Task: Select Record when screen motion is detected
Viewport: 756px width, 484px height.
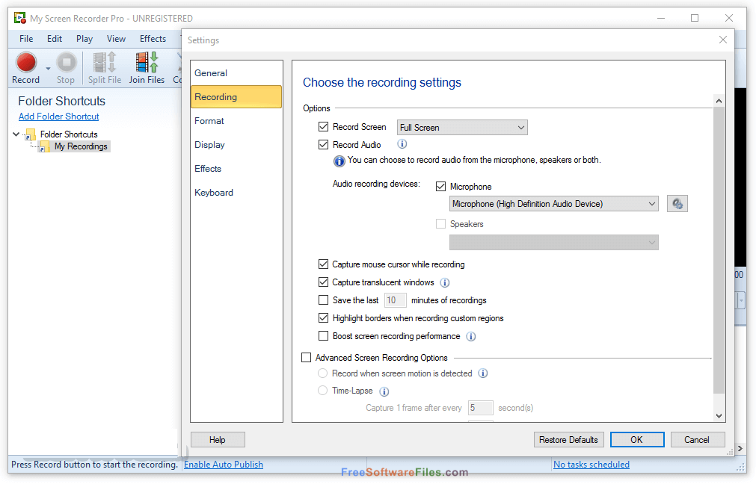Action: [322, 373]
